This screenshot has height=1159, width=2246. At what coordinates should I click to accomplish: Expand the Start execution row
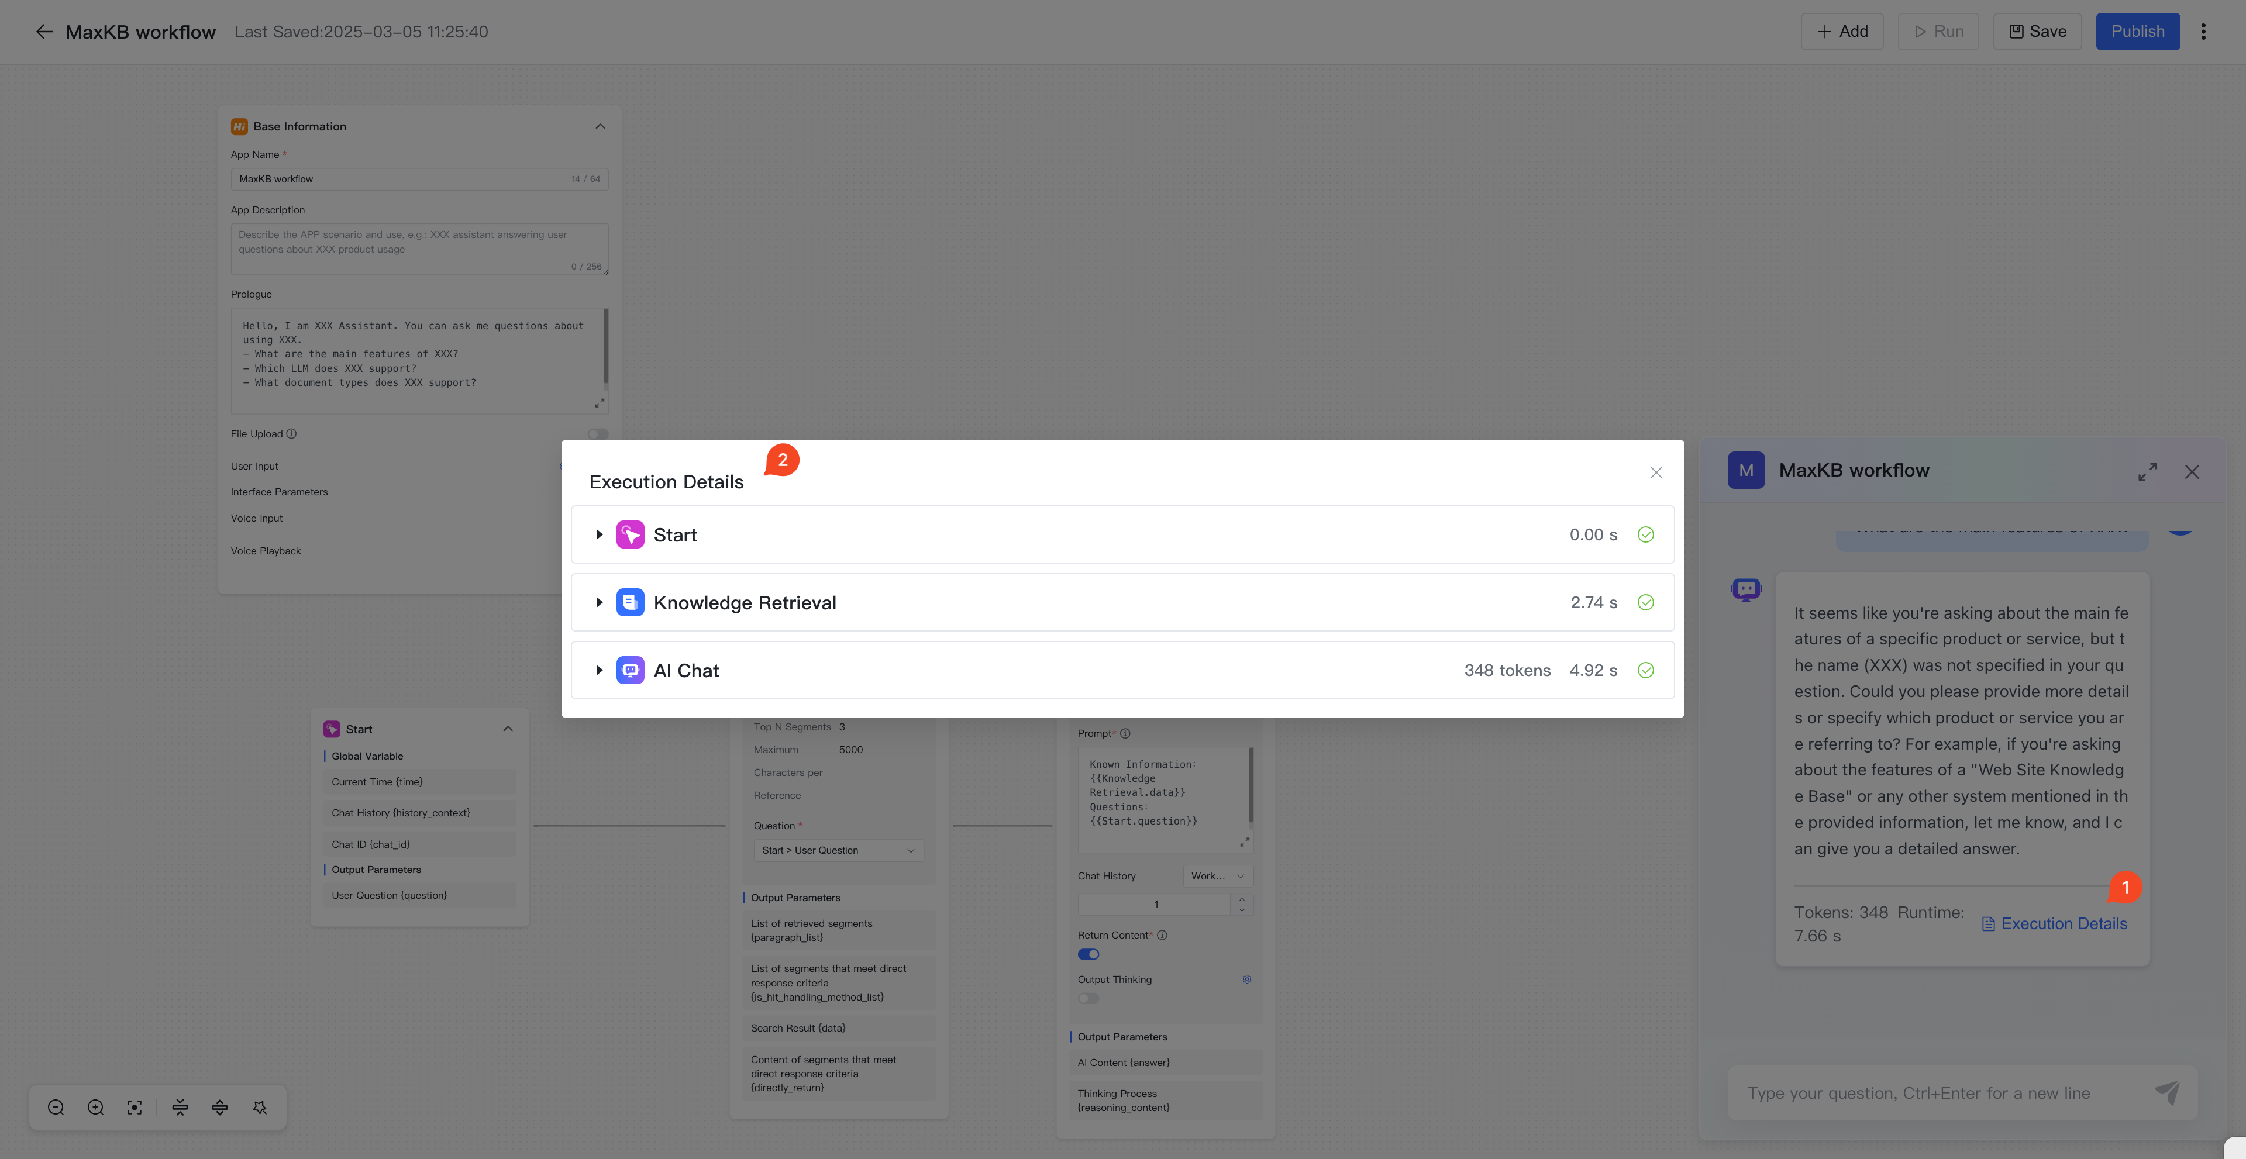599,534
